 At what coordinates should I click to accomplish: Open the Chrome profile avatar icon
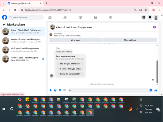pos(154,10)
